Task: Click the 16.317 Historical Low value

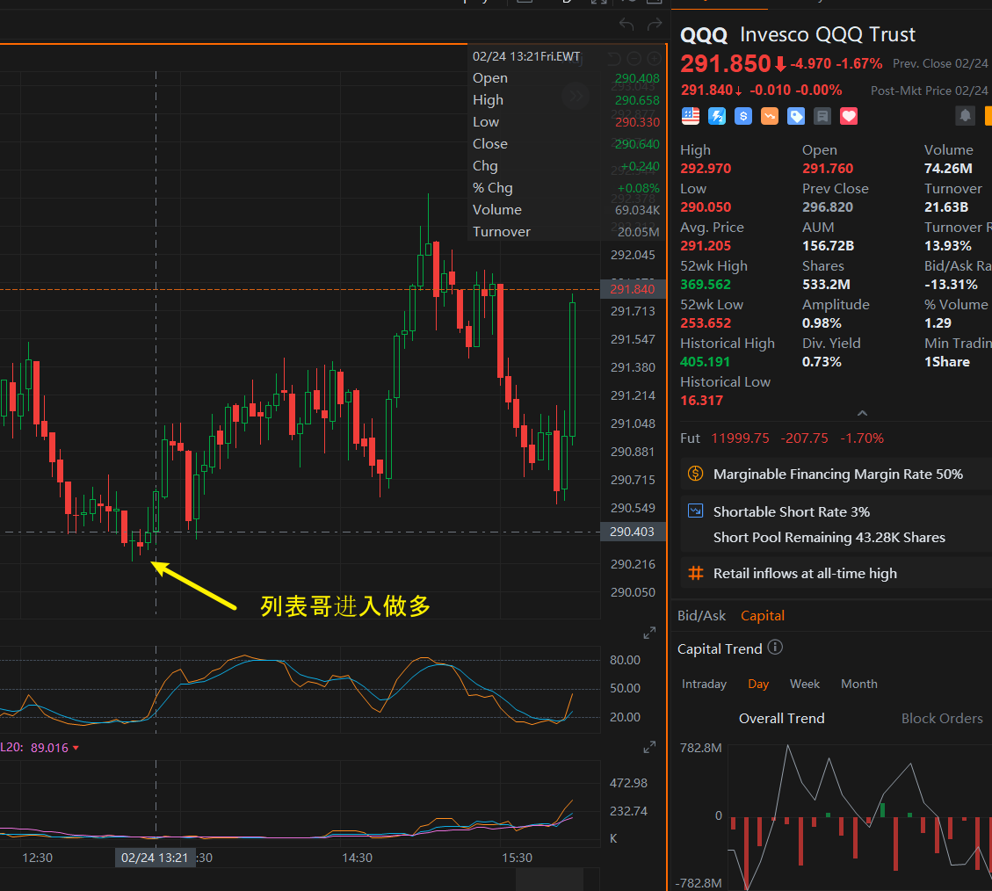Action: pyautogui.click(x=702, y=400)
